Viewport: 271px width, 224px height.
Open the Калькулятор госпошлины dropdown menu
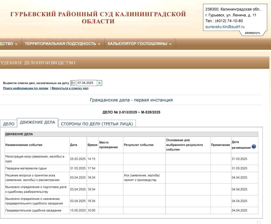point(140,44)
